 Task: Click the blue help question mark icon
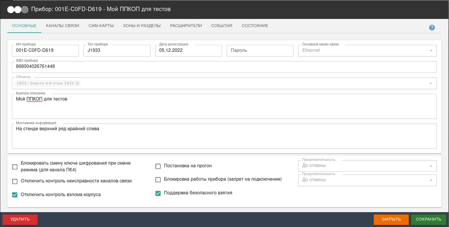[432, 28]
